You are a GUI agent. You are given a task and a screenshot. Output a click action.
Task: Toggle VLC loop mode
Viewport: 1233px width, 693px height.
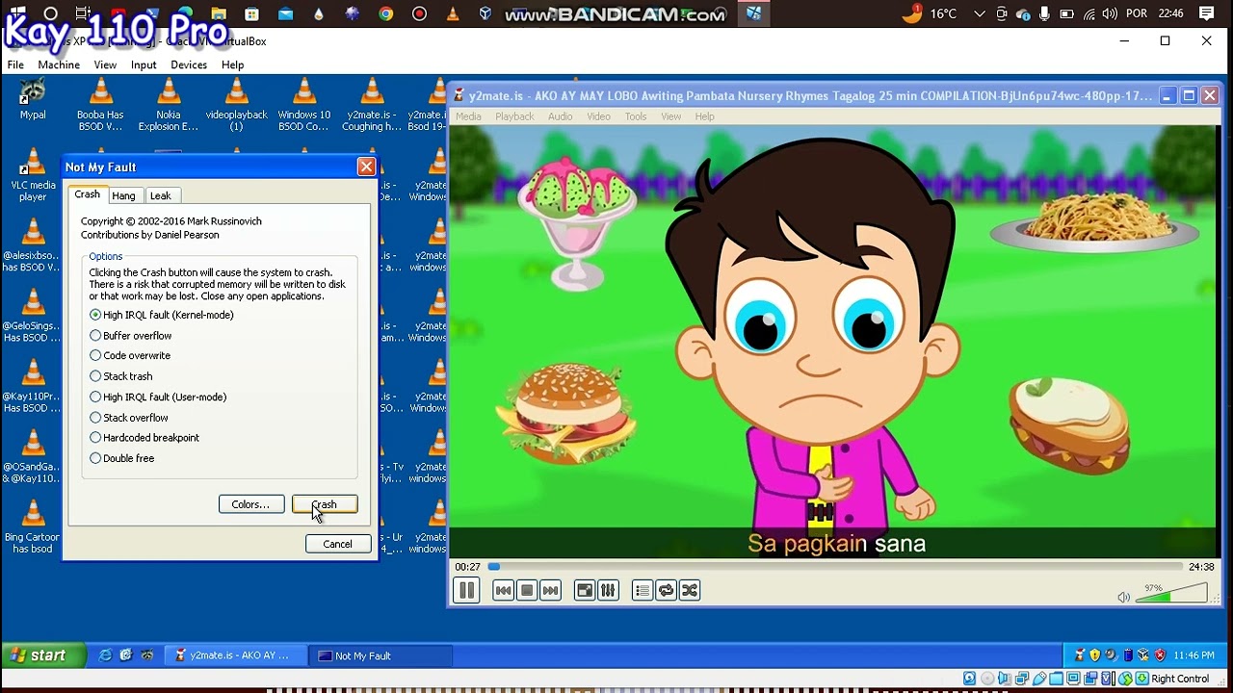666,590
